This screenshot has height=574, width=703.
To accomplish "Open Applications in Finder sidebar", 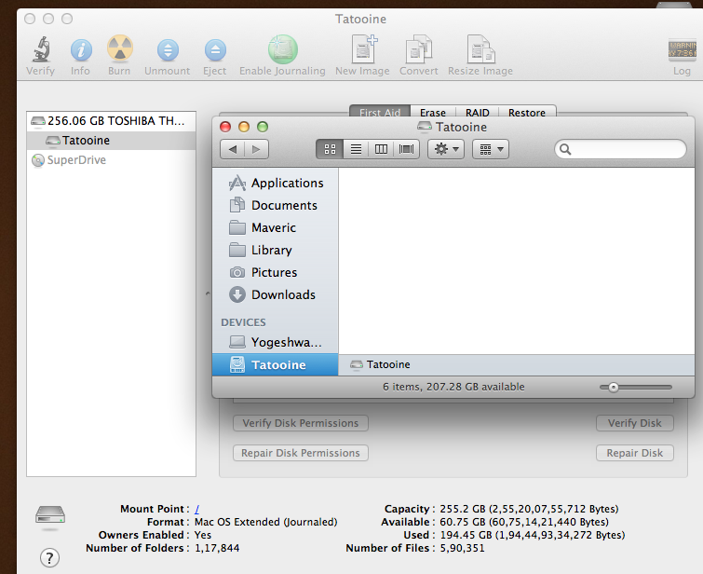I will point(276,184).
